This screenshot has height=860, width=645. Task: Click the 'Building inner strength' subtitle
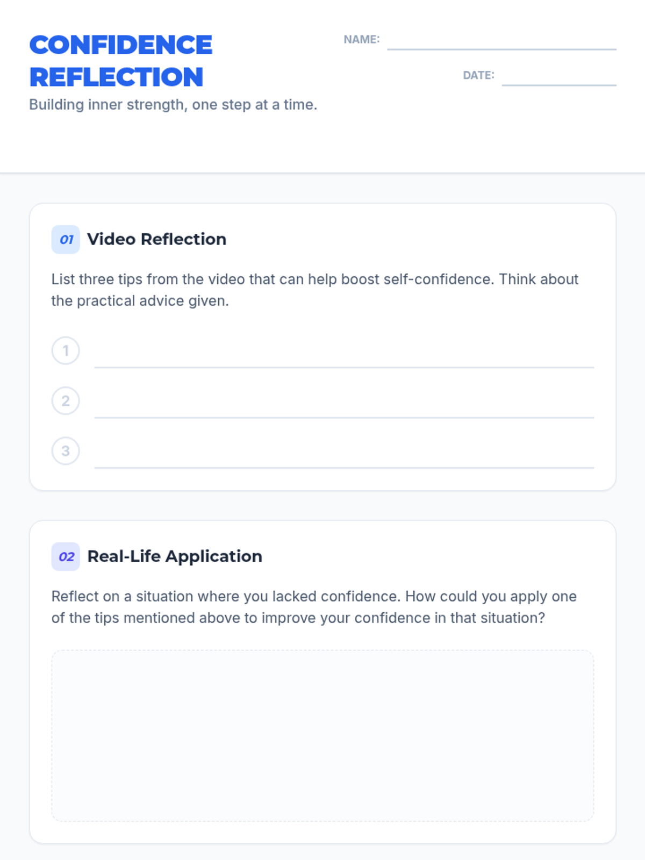point(173,105)
